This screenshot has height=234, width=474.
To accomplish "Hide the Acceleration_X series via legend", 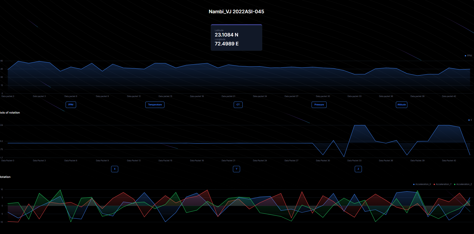I will [x=422, y=184].
